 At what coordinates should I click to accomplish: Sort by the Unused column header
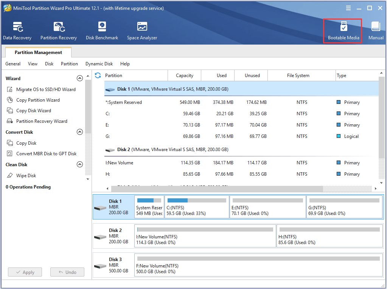point(251,76)
